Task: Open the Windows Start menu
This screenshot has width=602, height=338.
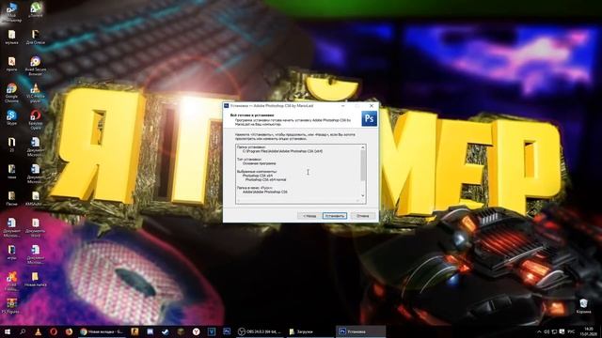Action: [x=7, y=331]
